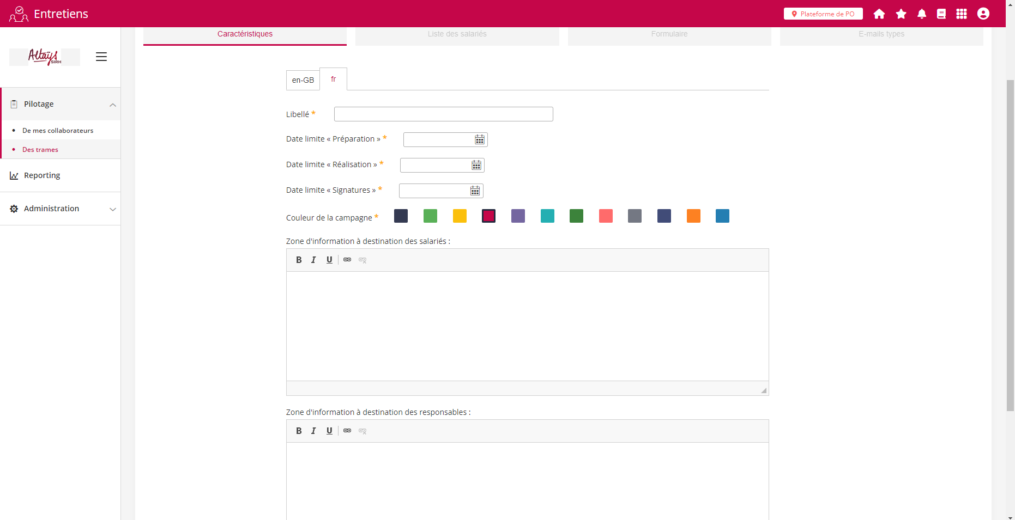1015x520 pixels.
Task: Toggle sidebar with hamburger menu icon
Action: click(x=101, y=57)
